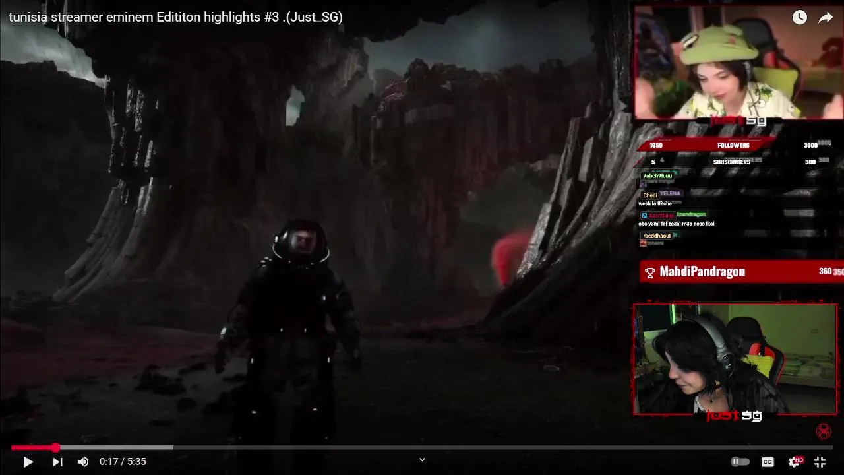This screenshot has height=475, width=844.
Task: Click the top webcam with green hat
Action: (738, 63)
